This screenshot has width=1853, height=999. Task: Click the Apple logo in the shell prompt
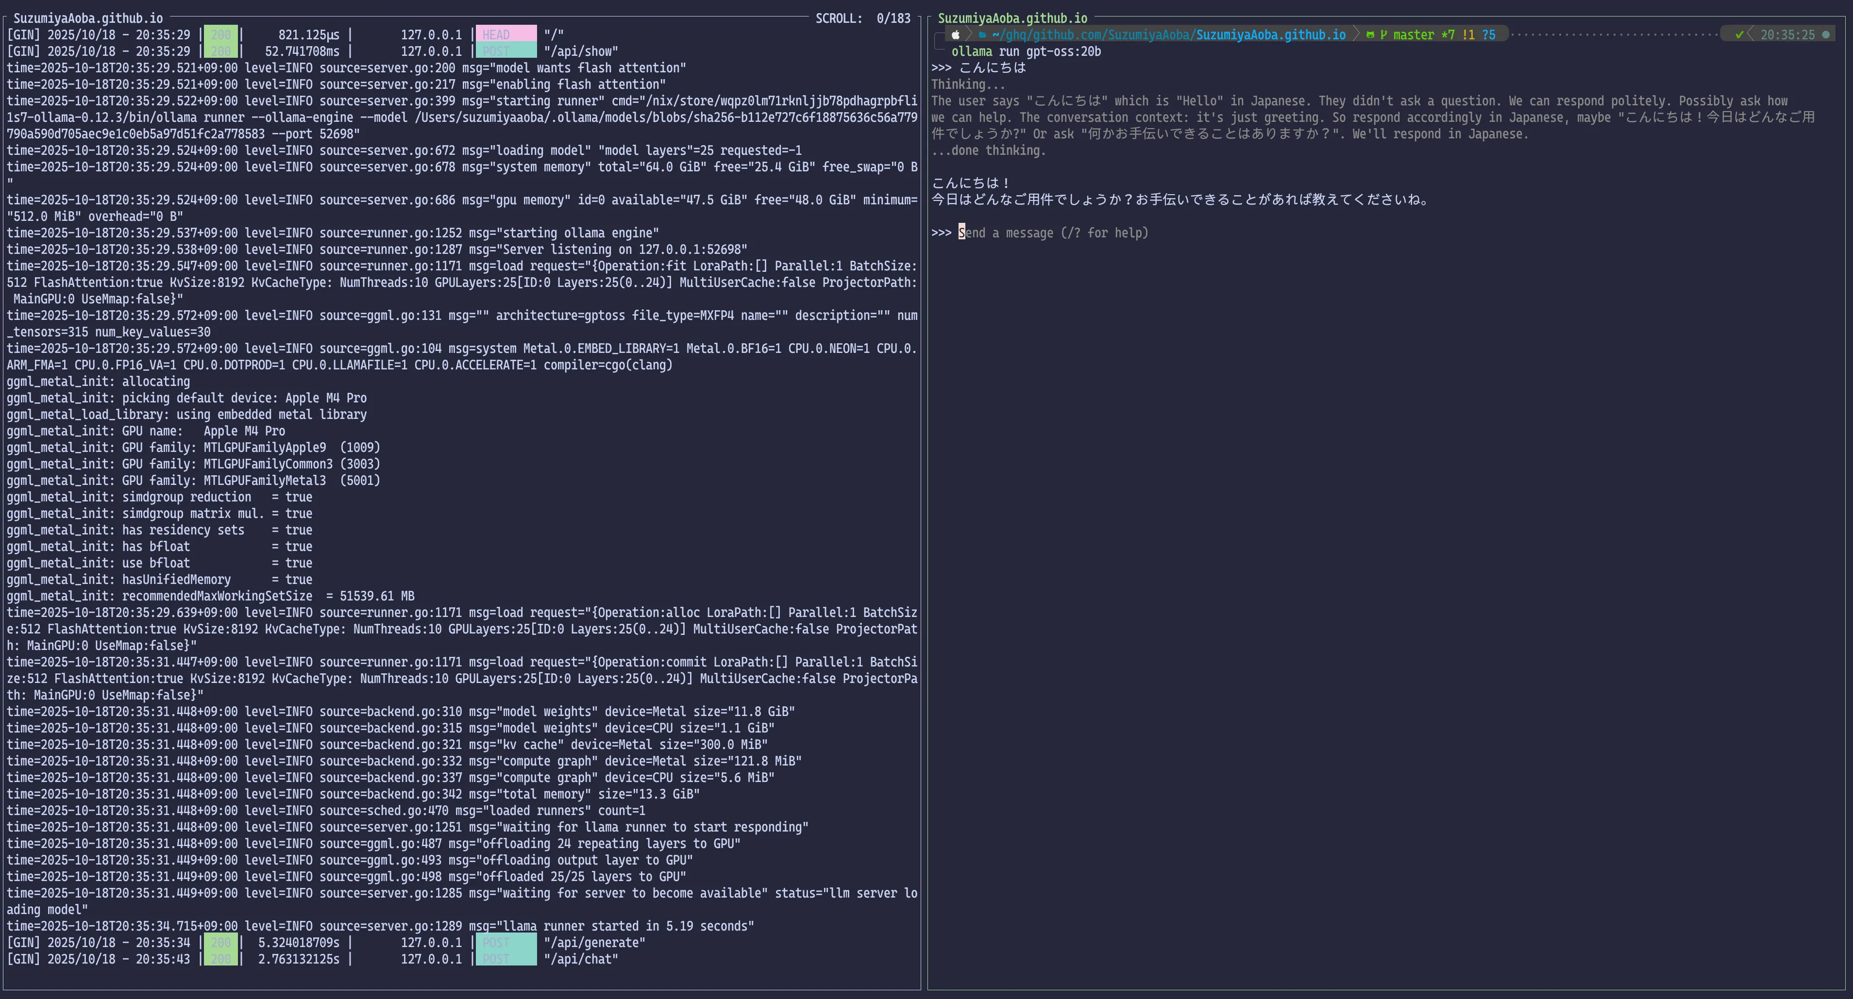click(x=956, y=34)
